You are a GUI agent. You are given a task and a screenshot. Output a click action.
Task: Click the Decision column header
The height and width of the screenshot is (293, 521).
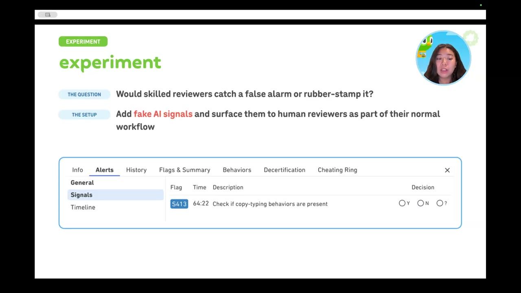pyautogui.click(x=423, y=187)
